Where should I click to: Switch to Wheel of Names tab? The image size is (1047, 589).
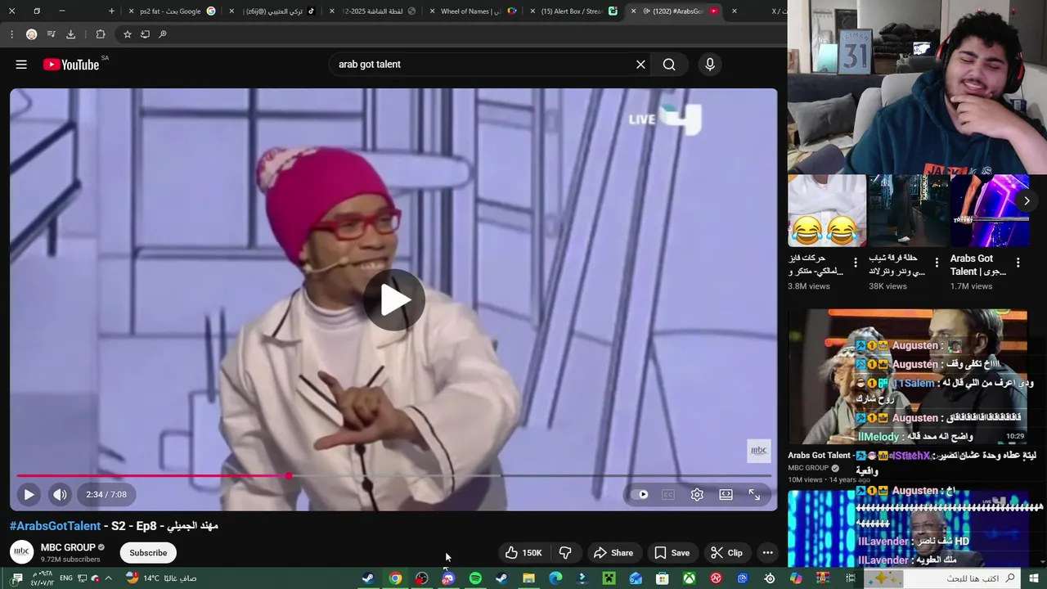pos(474,11)
